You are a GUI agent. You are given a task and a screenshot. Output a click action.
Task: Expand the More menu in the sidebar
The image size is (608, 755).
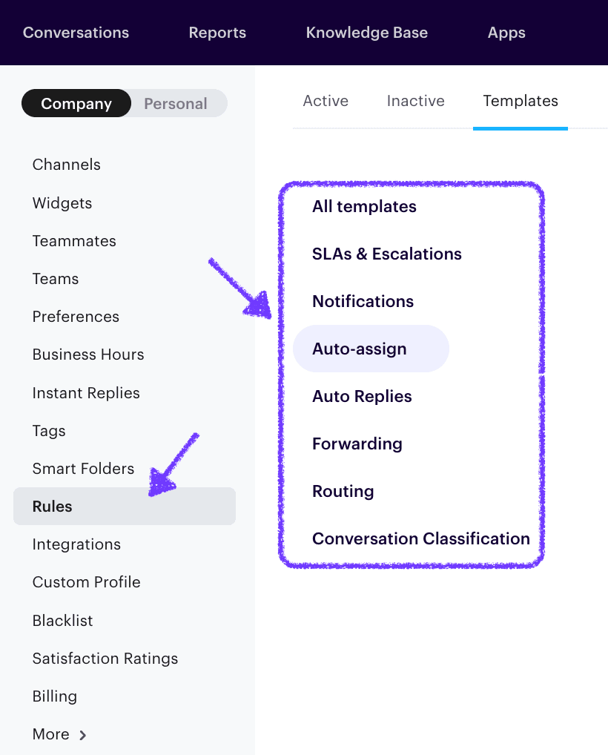click(50, 734)
